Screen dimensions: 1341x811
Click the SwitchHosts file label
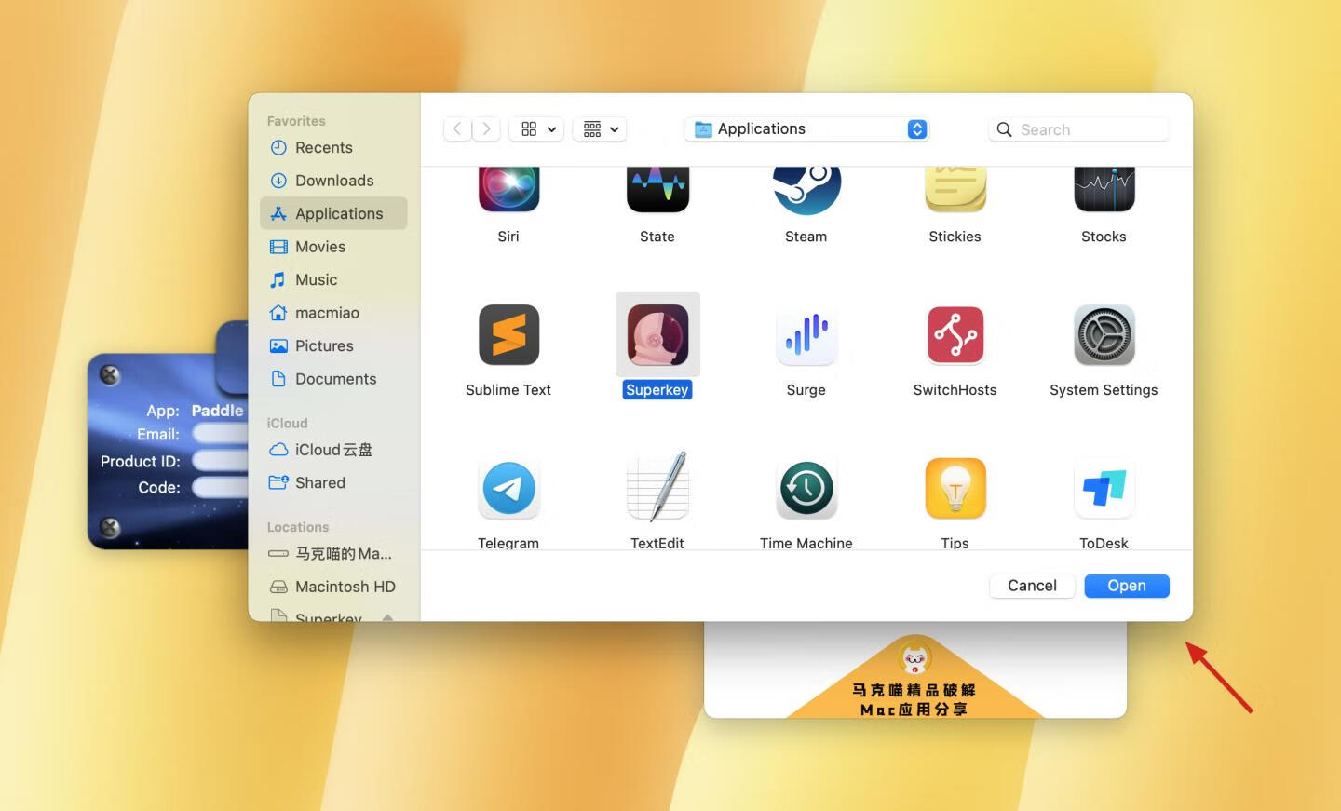pyautogui.click(x=955, y=390)
